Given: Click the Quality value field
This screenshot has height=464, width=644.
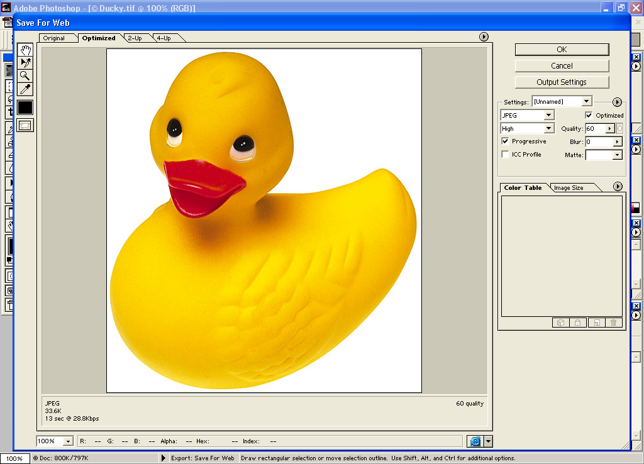Looking at the screenshot, I should click(x=596, y=128).
